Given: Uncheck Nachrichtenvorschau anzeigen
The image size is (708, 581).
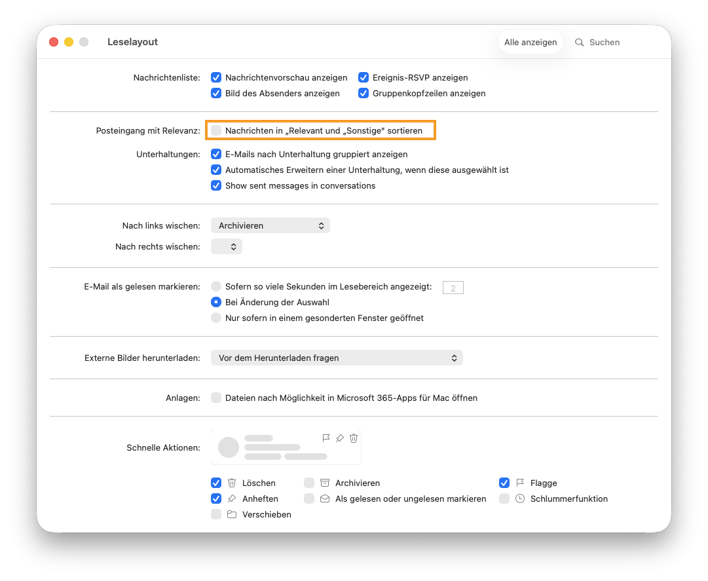Looking at the screenshot, I should pos(216,78).
